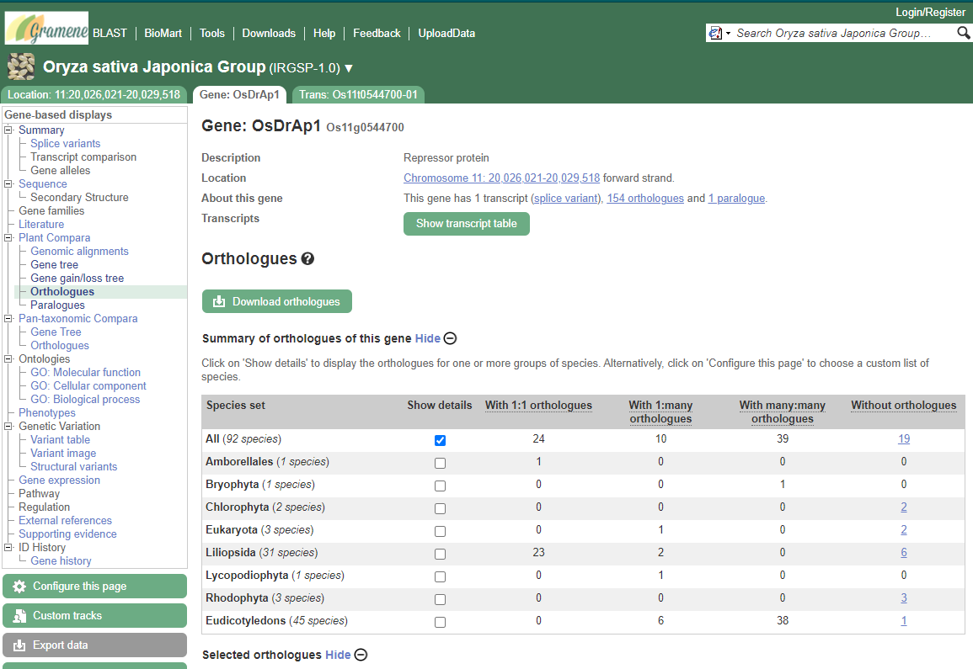Collapse the Pan-taxonomic Compara tree node

click(8, 319)
